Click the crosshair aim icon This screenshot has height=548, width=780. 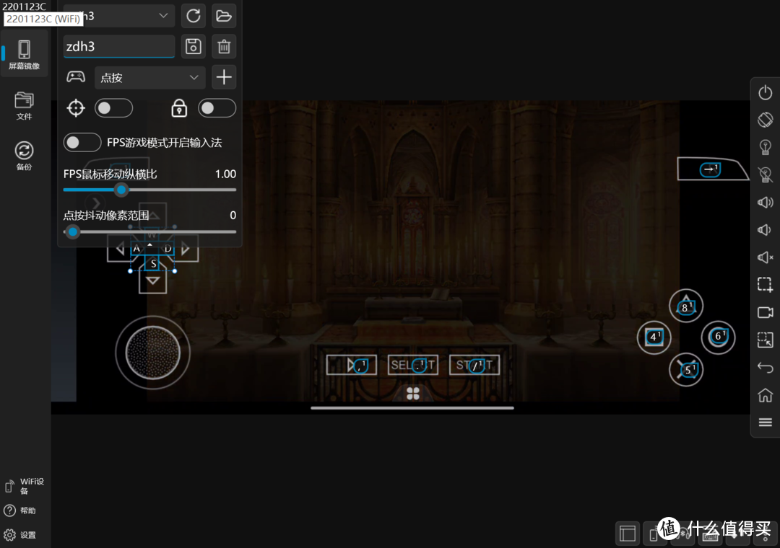tap(76, 108)
